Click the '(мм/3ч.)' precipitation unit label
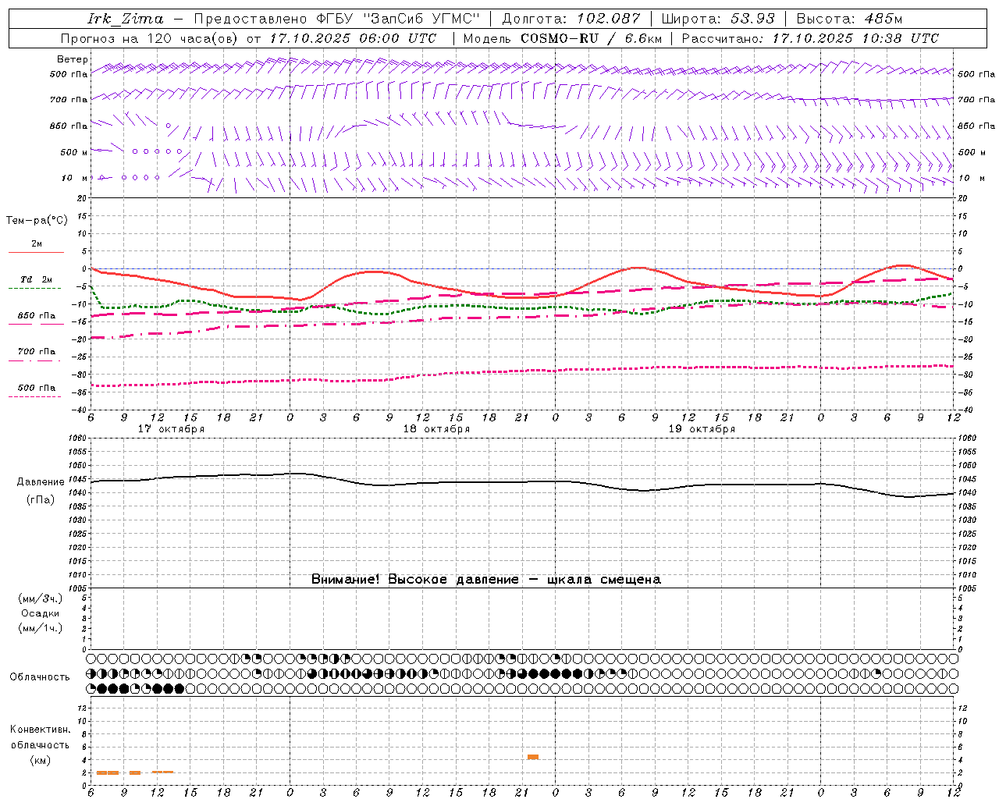 click(x=41, y=598)
